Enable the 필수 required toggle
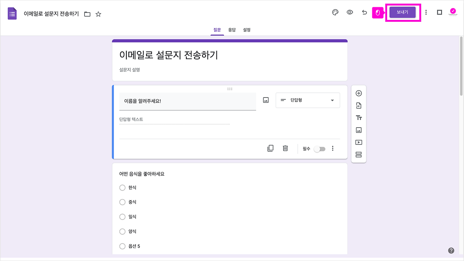 pyautogui.click(x=319, y=149)
